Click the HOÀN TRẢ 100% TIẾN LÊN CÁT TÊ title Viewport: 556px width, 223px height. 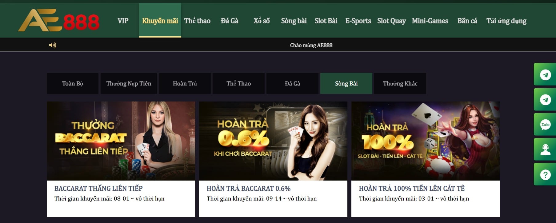(x=412, y=188)
